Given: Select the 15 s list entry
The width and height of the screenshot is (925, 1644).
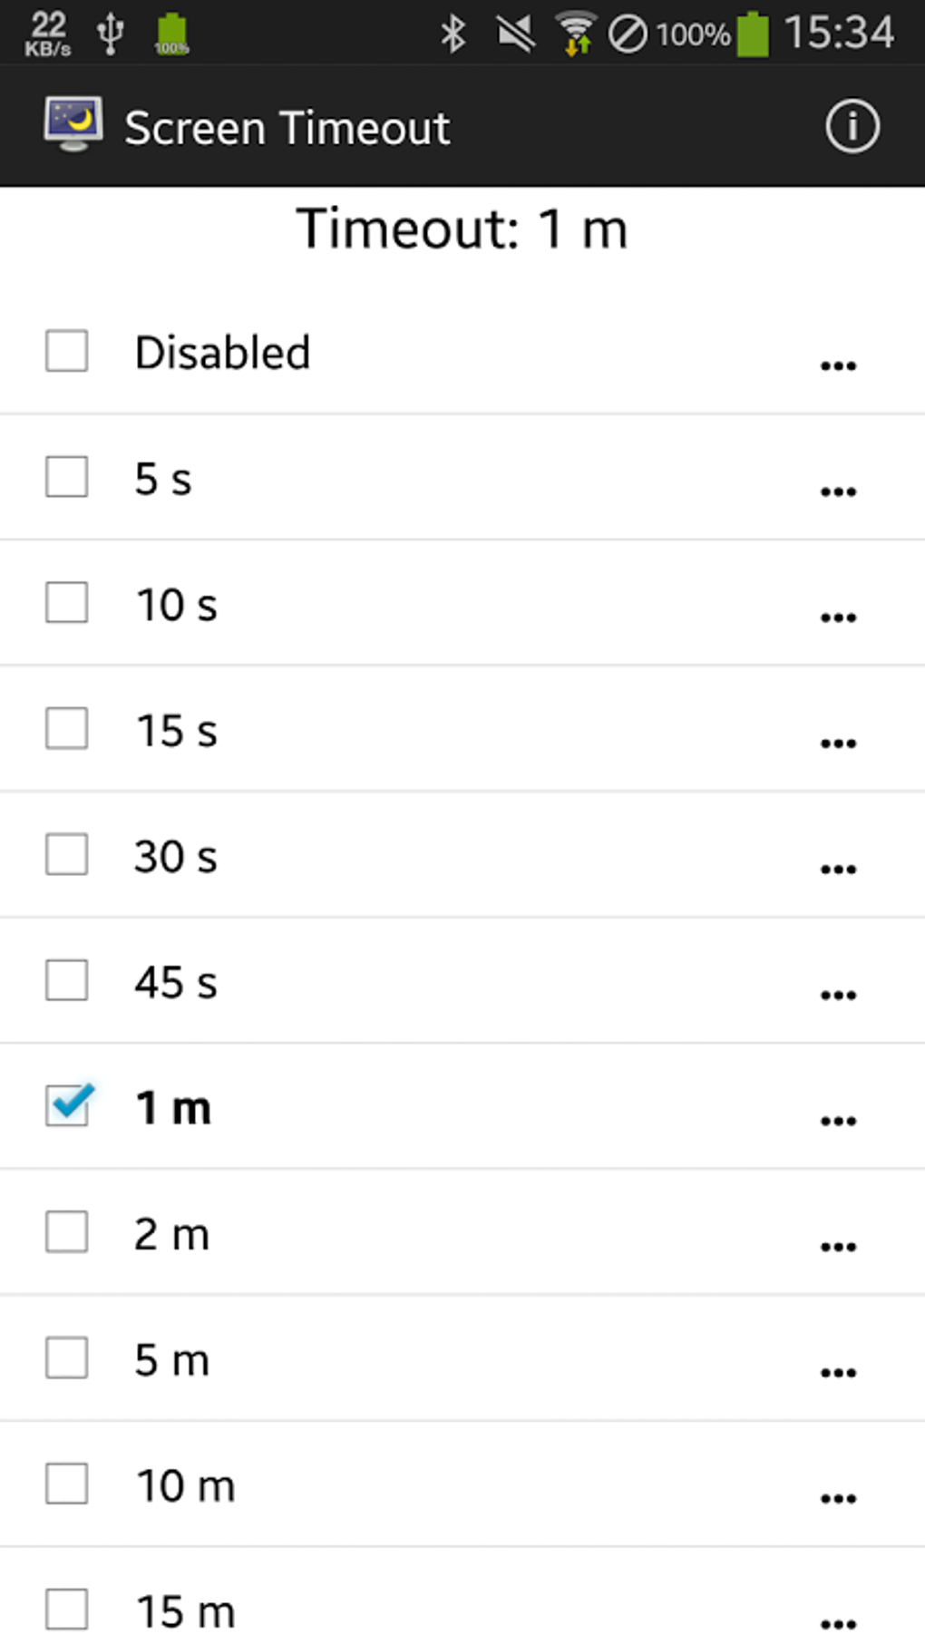Looking at the screenshot, I should point(177,730).
